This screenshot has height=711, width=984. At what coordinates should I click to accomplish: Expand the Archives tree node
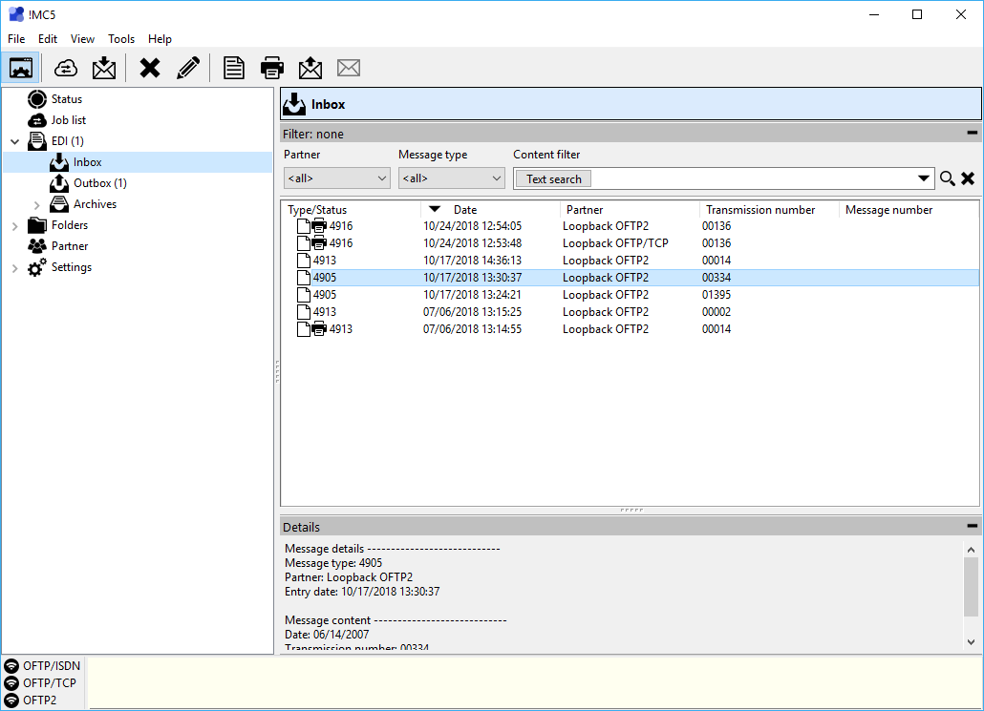(x=36, y=204)
